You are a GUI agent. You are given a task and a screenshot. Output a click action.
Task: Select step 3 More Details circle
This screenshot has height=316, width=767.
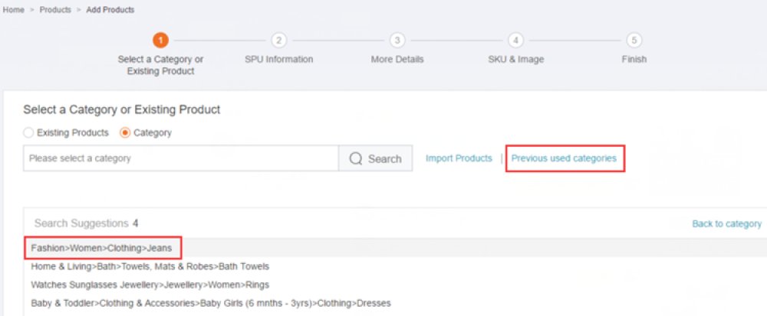pyautogui.click(x=397, y=41)
